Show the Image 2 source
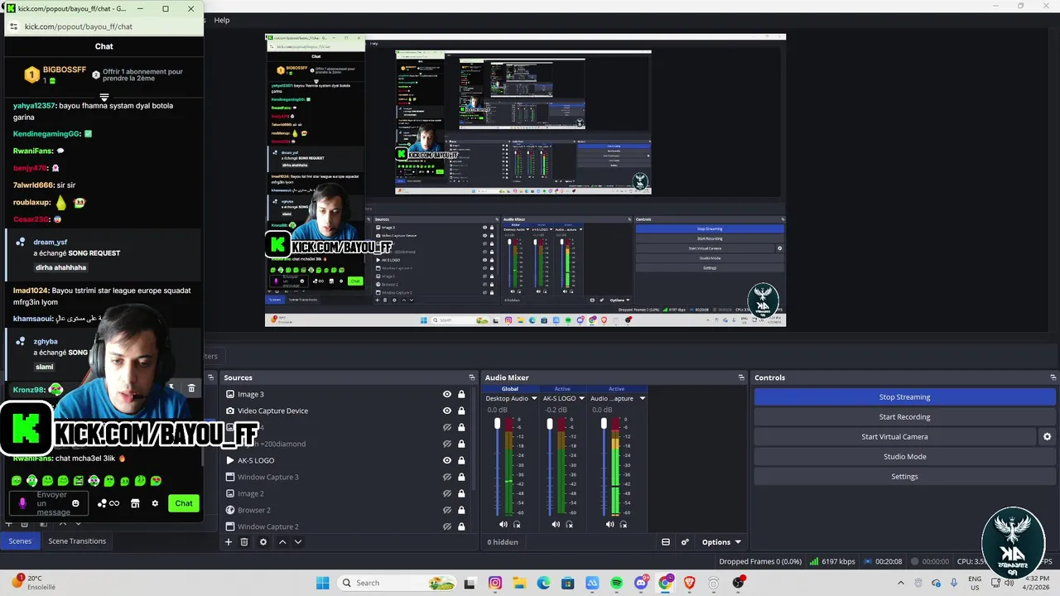Screen dimensions: 1060x596 coord(447,493)
